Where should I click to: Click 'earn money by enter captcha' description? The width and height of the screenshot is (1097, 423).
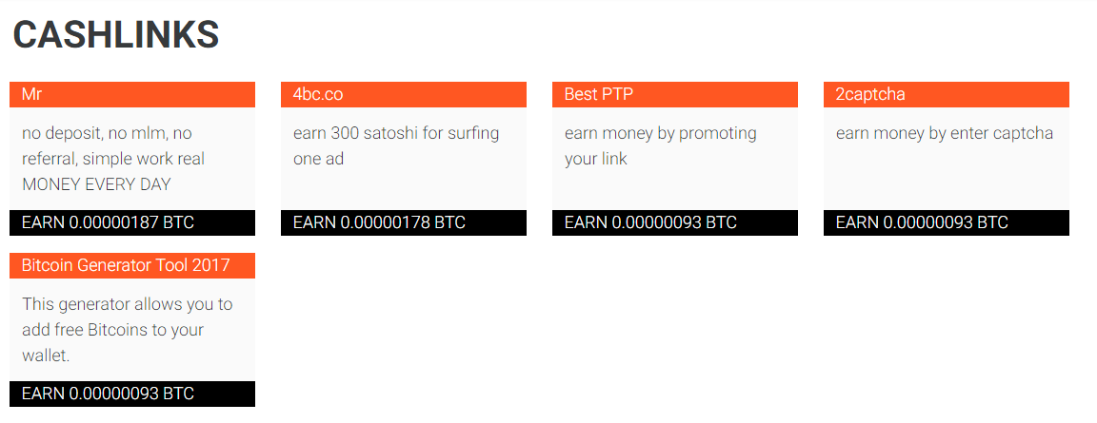tap(945, 133)
